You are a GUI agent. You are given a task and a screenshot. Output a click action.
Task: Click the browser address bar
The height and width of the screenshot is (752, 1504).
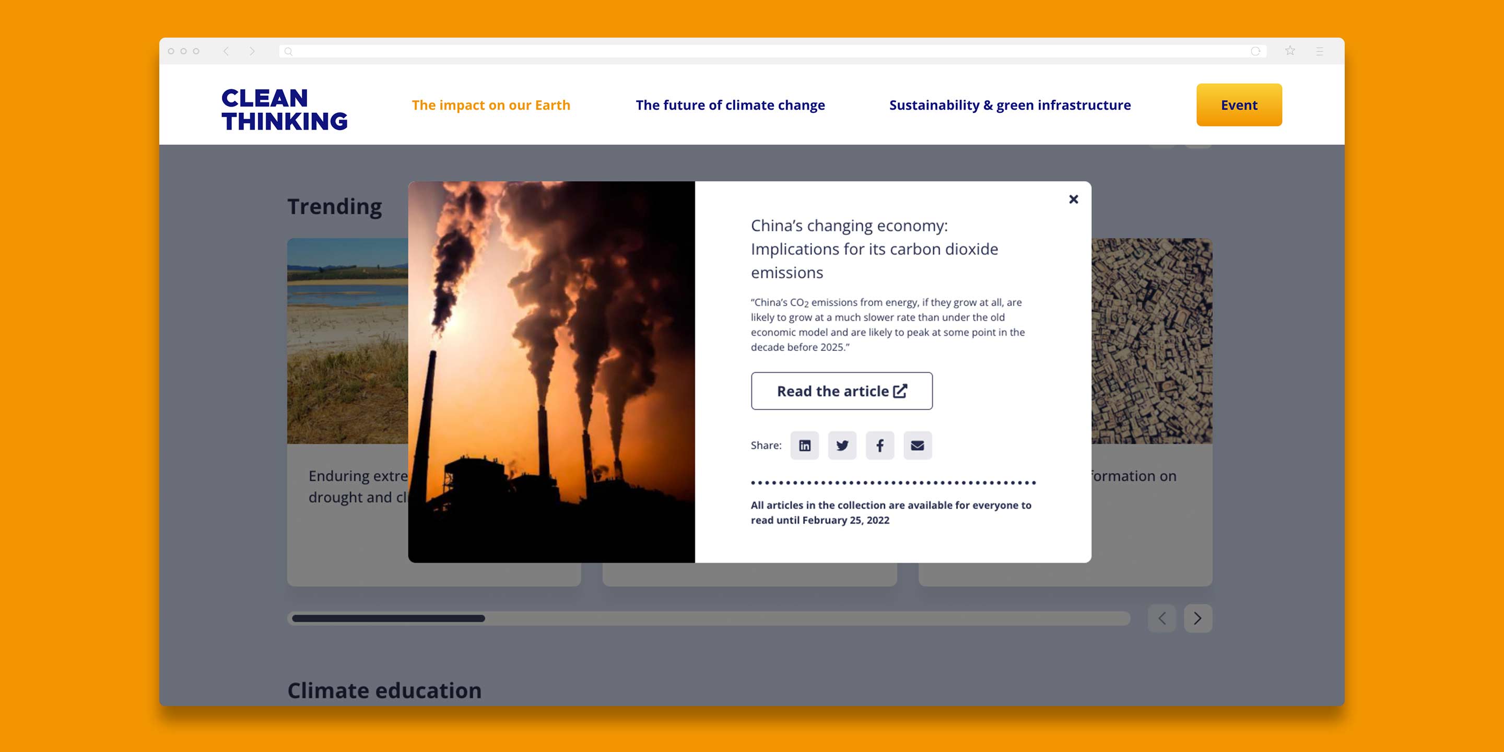click(759, 51)
